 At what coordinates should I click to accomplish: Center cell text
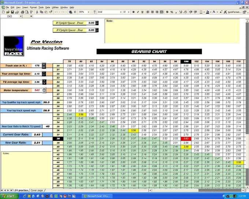pyautogui.click(x=152, y=12)
